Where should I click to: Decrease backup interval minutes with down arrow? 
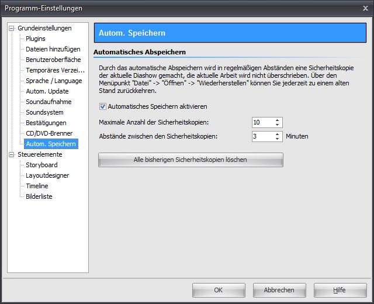278,139
